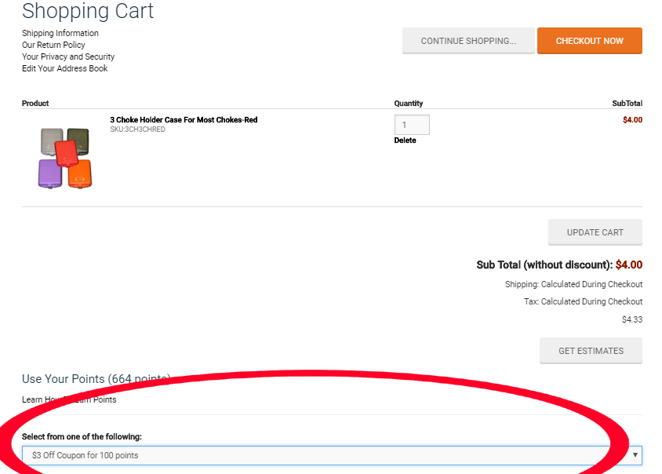The height and width of the screenshot is (474, 662).
Task: Open Your Privacy and Security link
Action: (68, 57)
